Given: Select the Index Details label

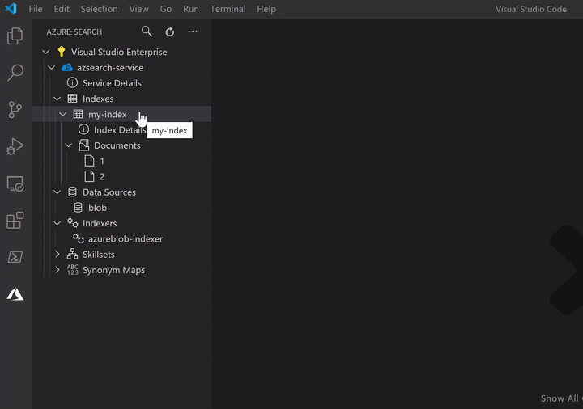Looking at the screenshot, I should [x=120, y=130].
